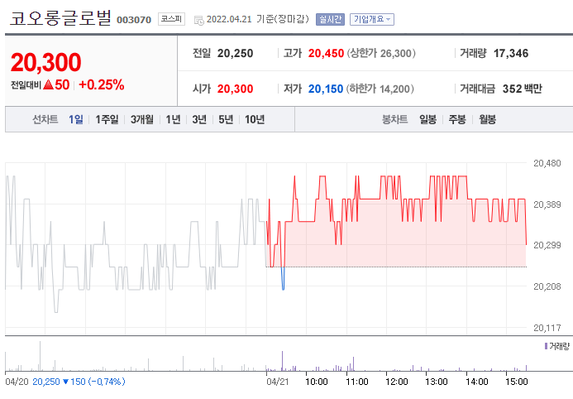
Task: Click the 13:00 time axis label
Action: tap(437, 382)
